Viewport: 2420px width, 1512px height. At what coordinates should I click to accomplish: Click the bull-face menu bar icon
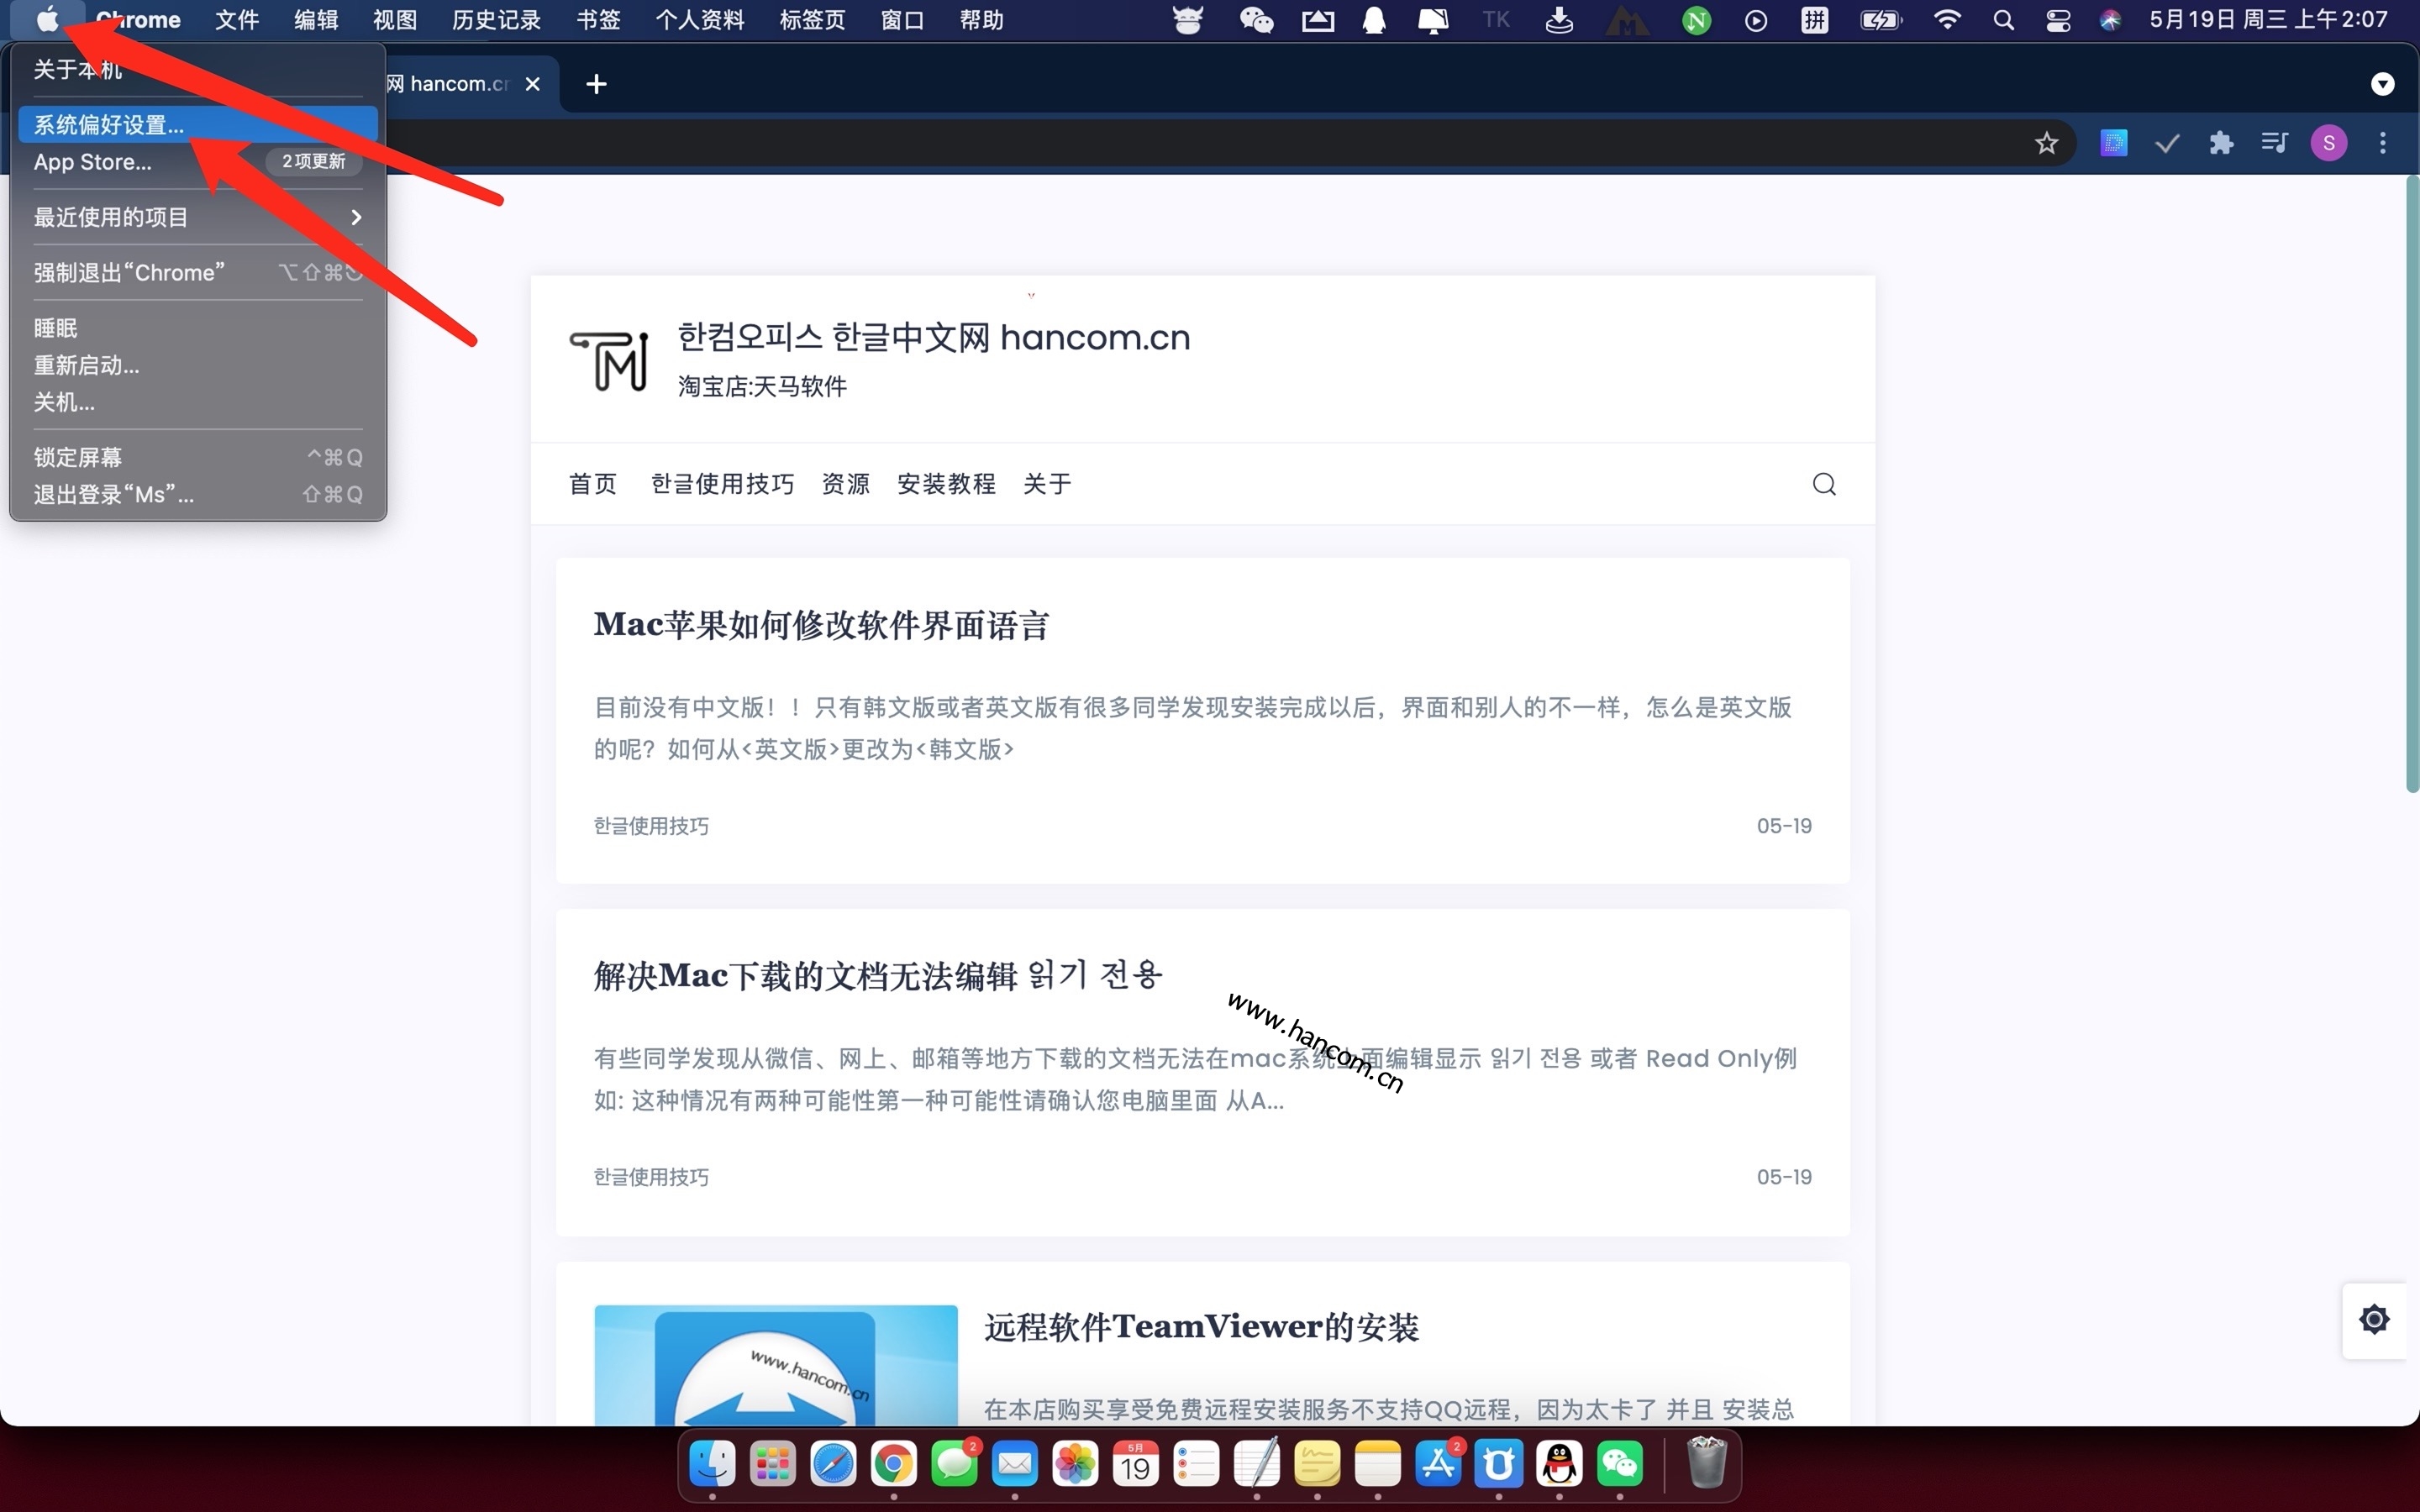click(1187, 20)
